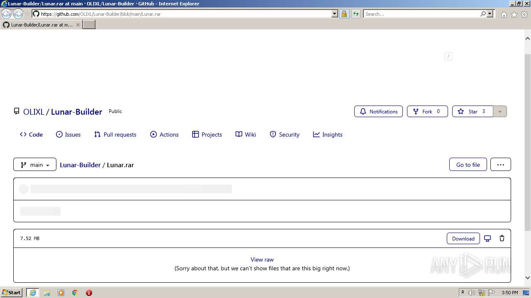
Task: Open the Wiki tab
Action: (x=246, y=135)
